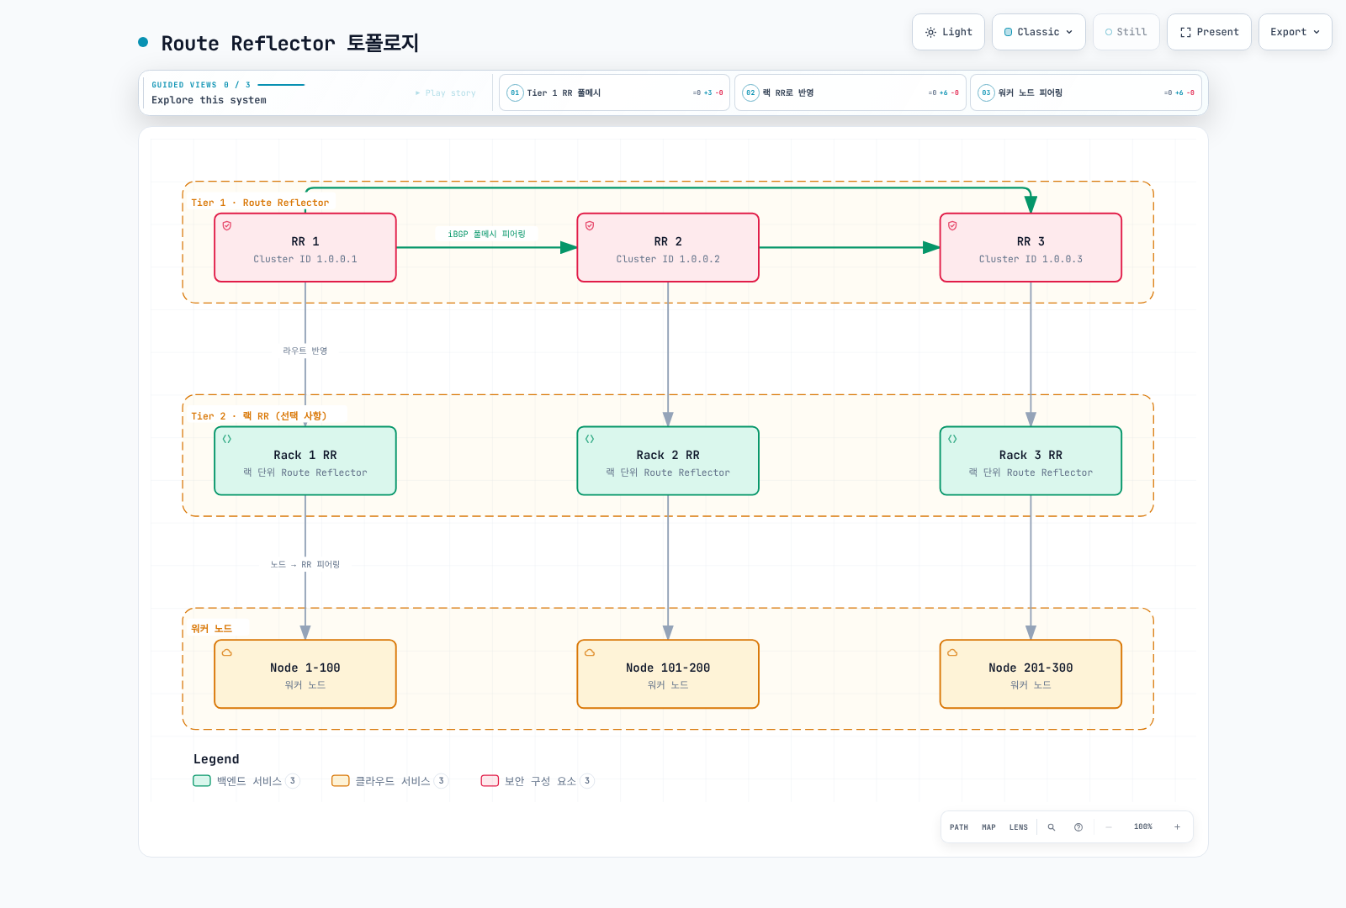Activate MAP mode in the toolbar
The image size is (1346, 908).
click(988, 827)
